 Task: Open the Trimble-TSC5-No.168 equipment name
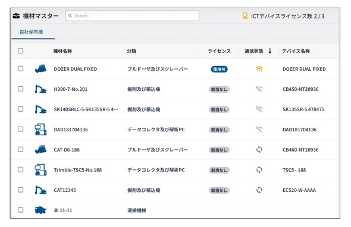[x=78, y=170]
